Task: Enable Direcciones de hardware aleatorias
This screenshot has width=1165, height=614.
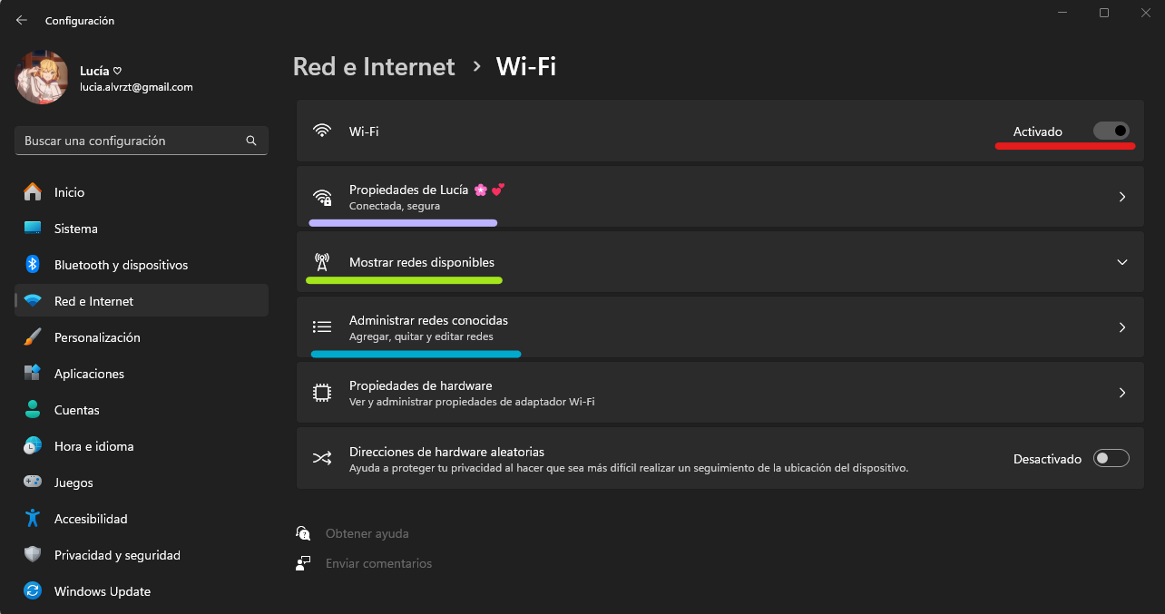Action: pyautogui.click(x=1111, y=458)
